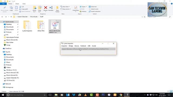Open Task View on the taskbar
This screenshot has height=97, width=173.
pos(50,95)
